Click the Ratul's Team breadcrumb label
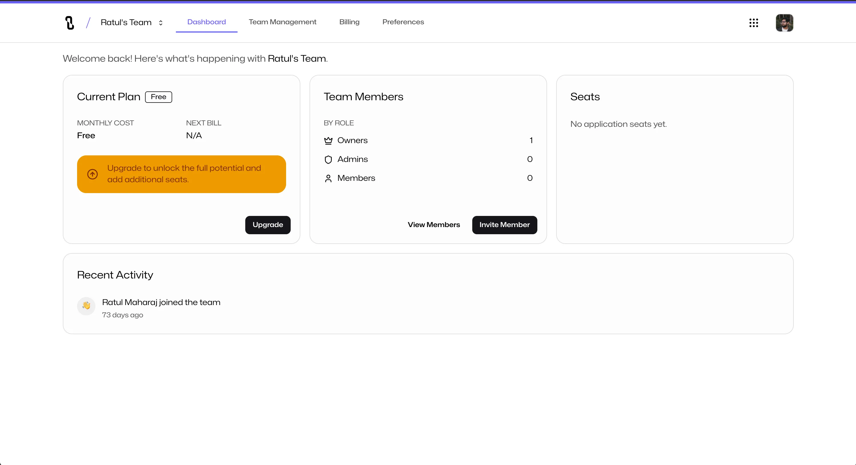856x465 pixels. (126, 22)
